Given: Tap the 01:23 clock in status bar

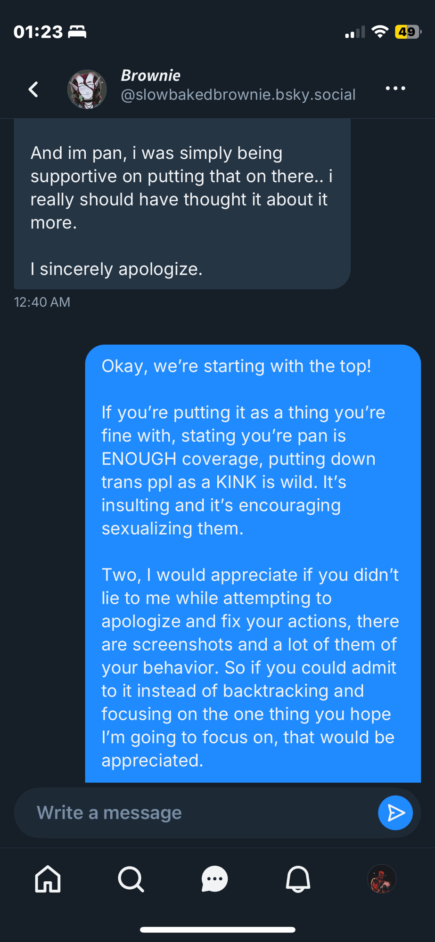Looking at the screenshot, I should [x=38, y=32].
